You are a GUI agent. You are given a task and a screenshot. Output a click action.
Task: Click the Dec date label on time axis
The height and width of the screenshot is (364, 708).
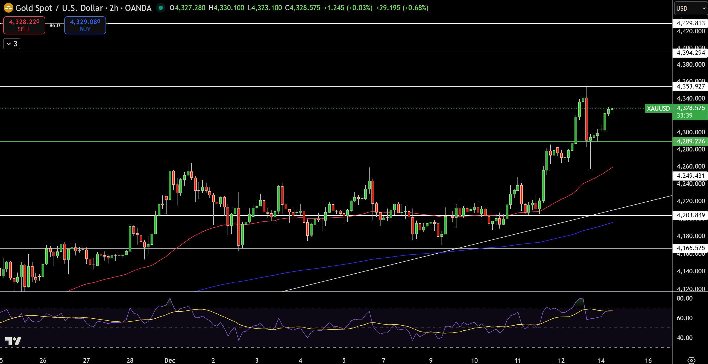(169, 360)
